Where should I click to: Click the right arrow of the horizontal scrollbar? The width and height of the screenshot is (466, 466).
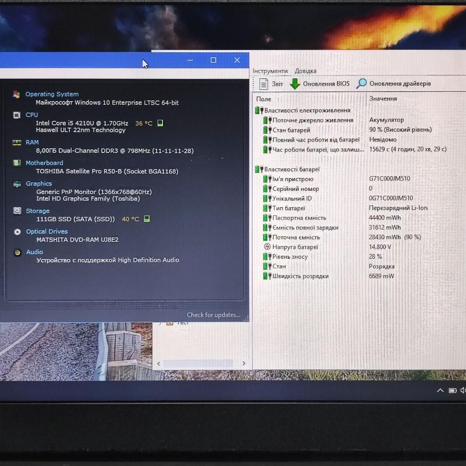[x=244, y=363]
